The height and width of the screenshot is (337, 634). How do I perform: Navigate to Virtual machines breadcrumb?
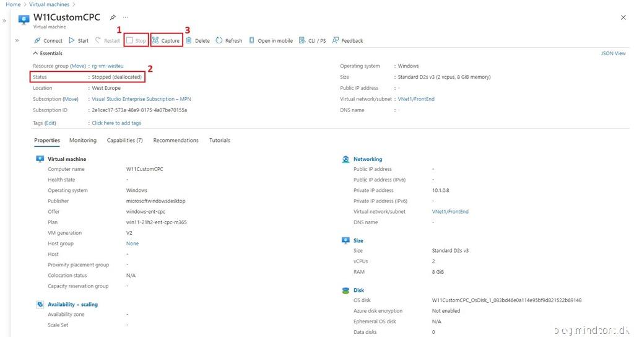[50, 4]
